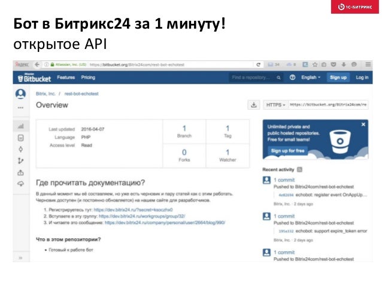
Task: Select the clone URL text field
Action: [328, 105]
